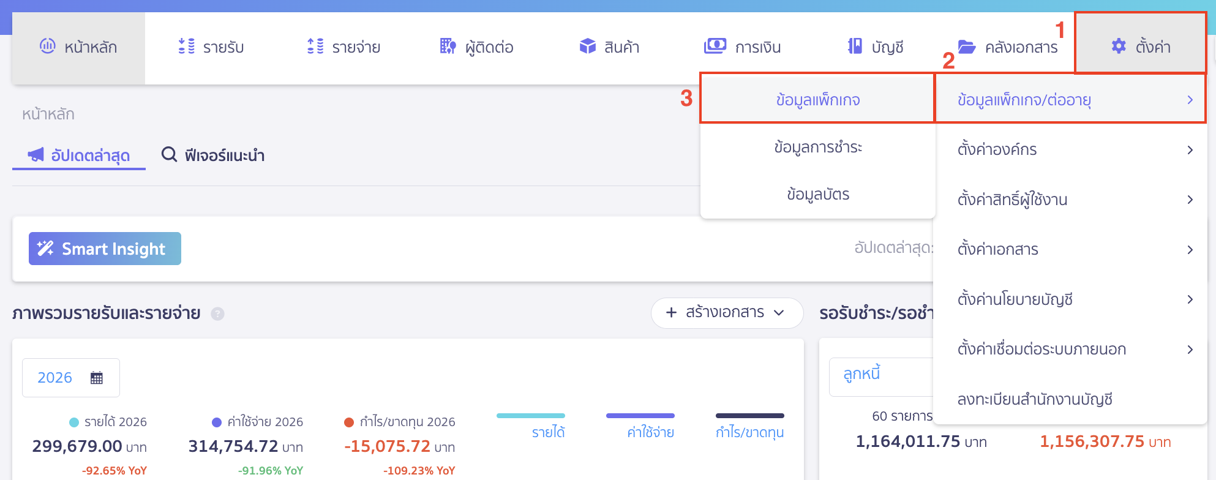Image resolution: width=1216 pixels, height=480 pixels.
Task: Click the สินค้า product box icon
Action: (x=587, y=47)
